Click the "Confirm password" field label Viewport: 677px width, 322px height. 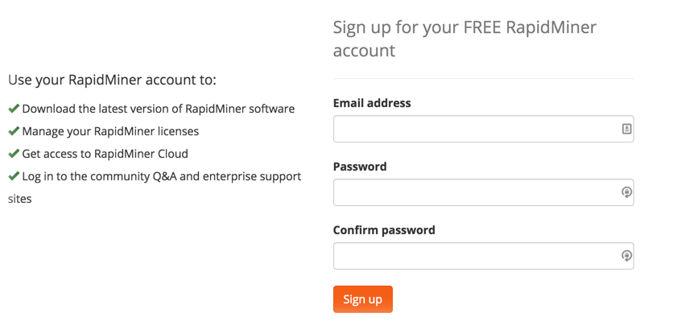pos(384,230)
